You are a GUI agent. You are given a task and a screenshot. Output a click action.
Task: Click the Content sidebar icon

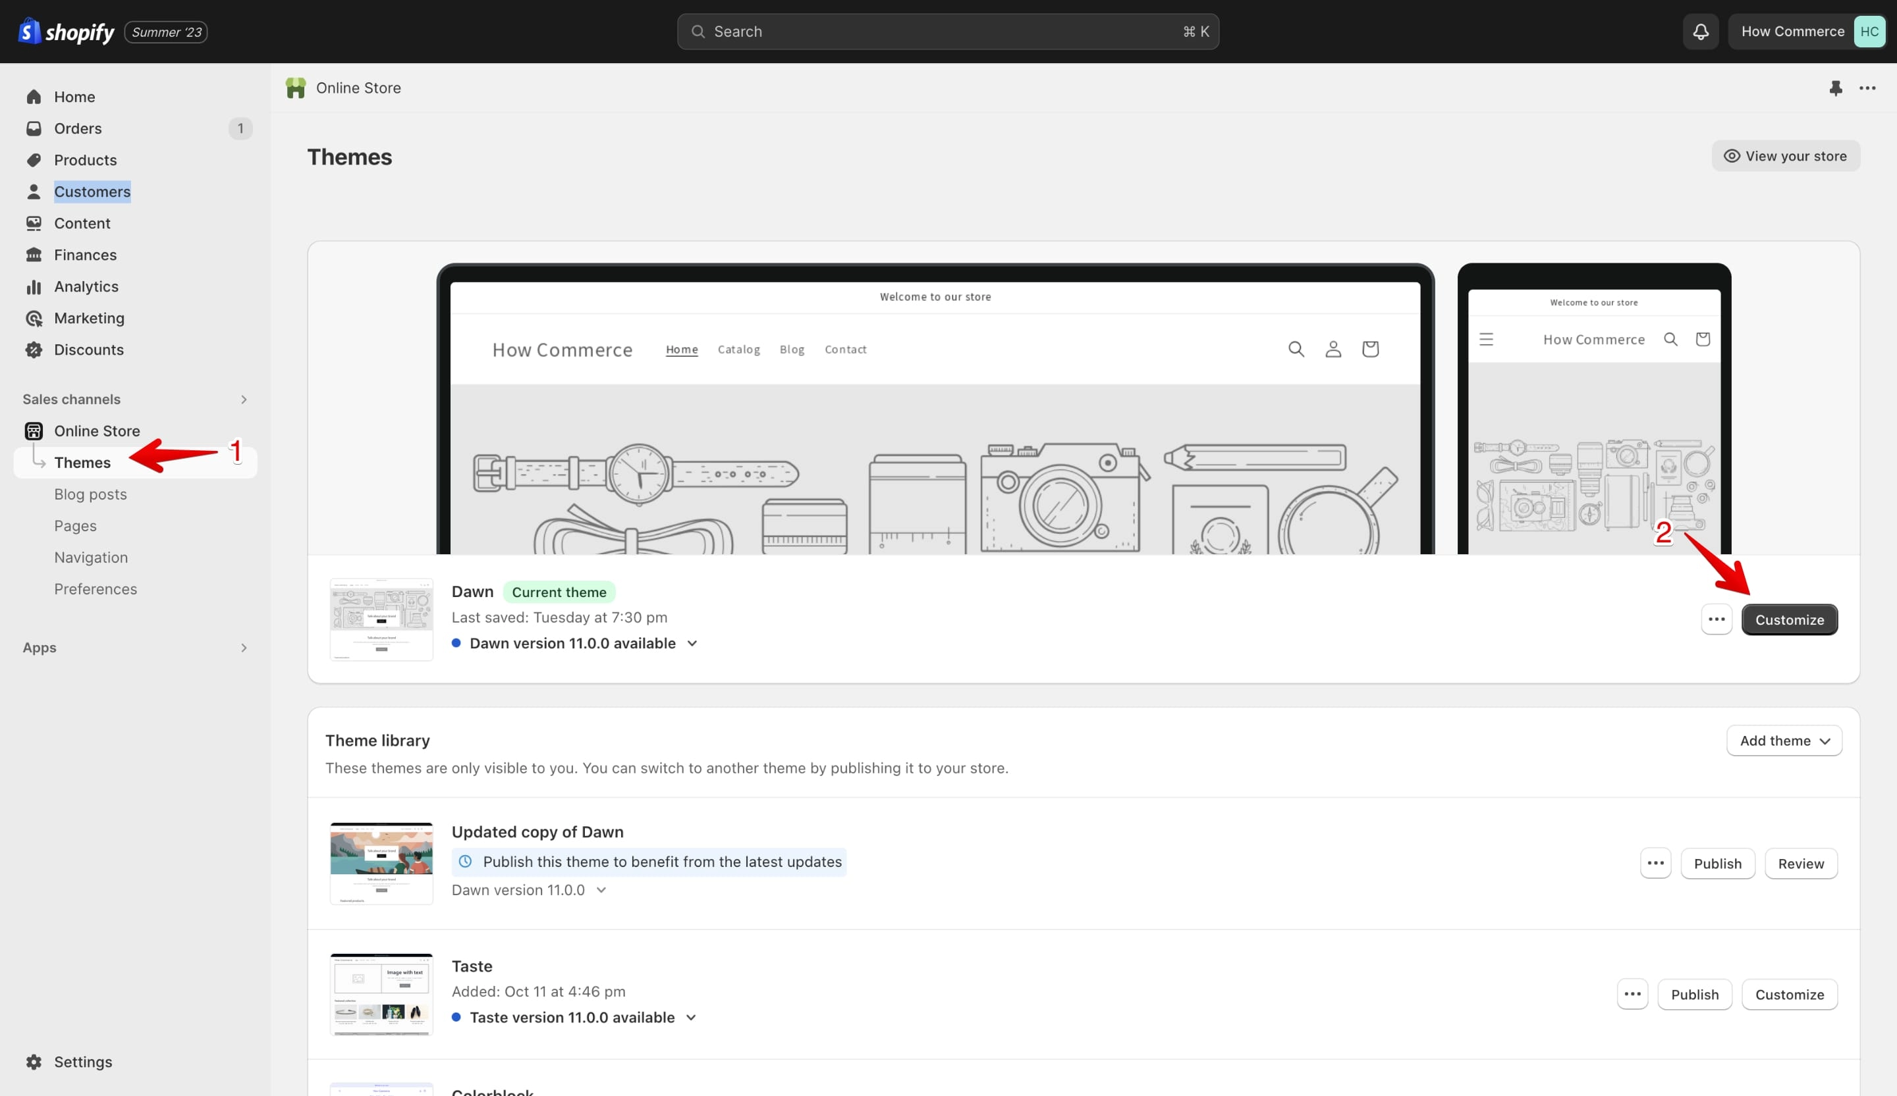coord(34,223)
